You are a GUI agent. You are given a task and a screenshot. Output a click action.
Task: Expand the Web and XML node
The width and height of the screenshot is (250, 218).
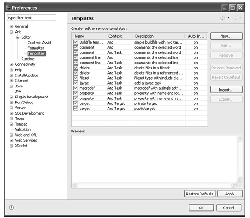click(x=11, y=135)
